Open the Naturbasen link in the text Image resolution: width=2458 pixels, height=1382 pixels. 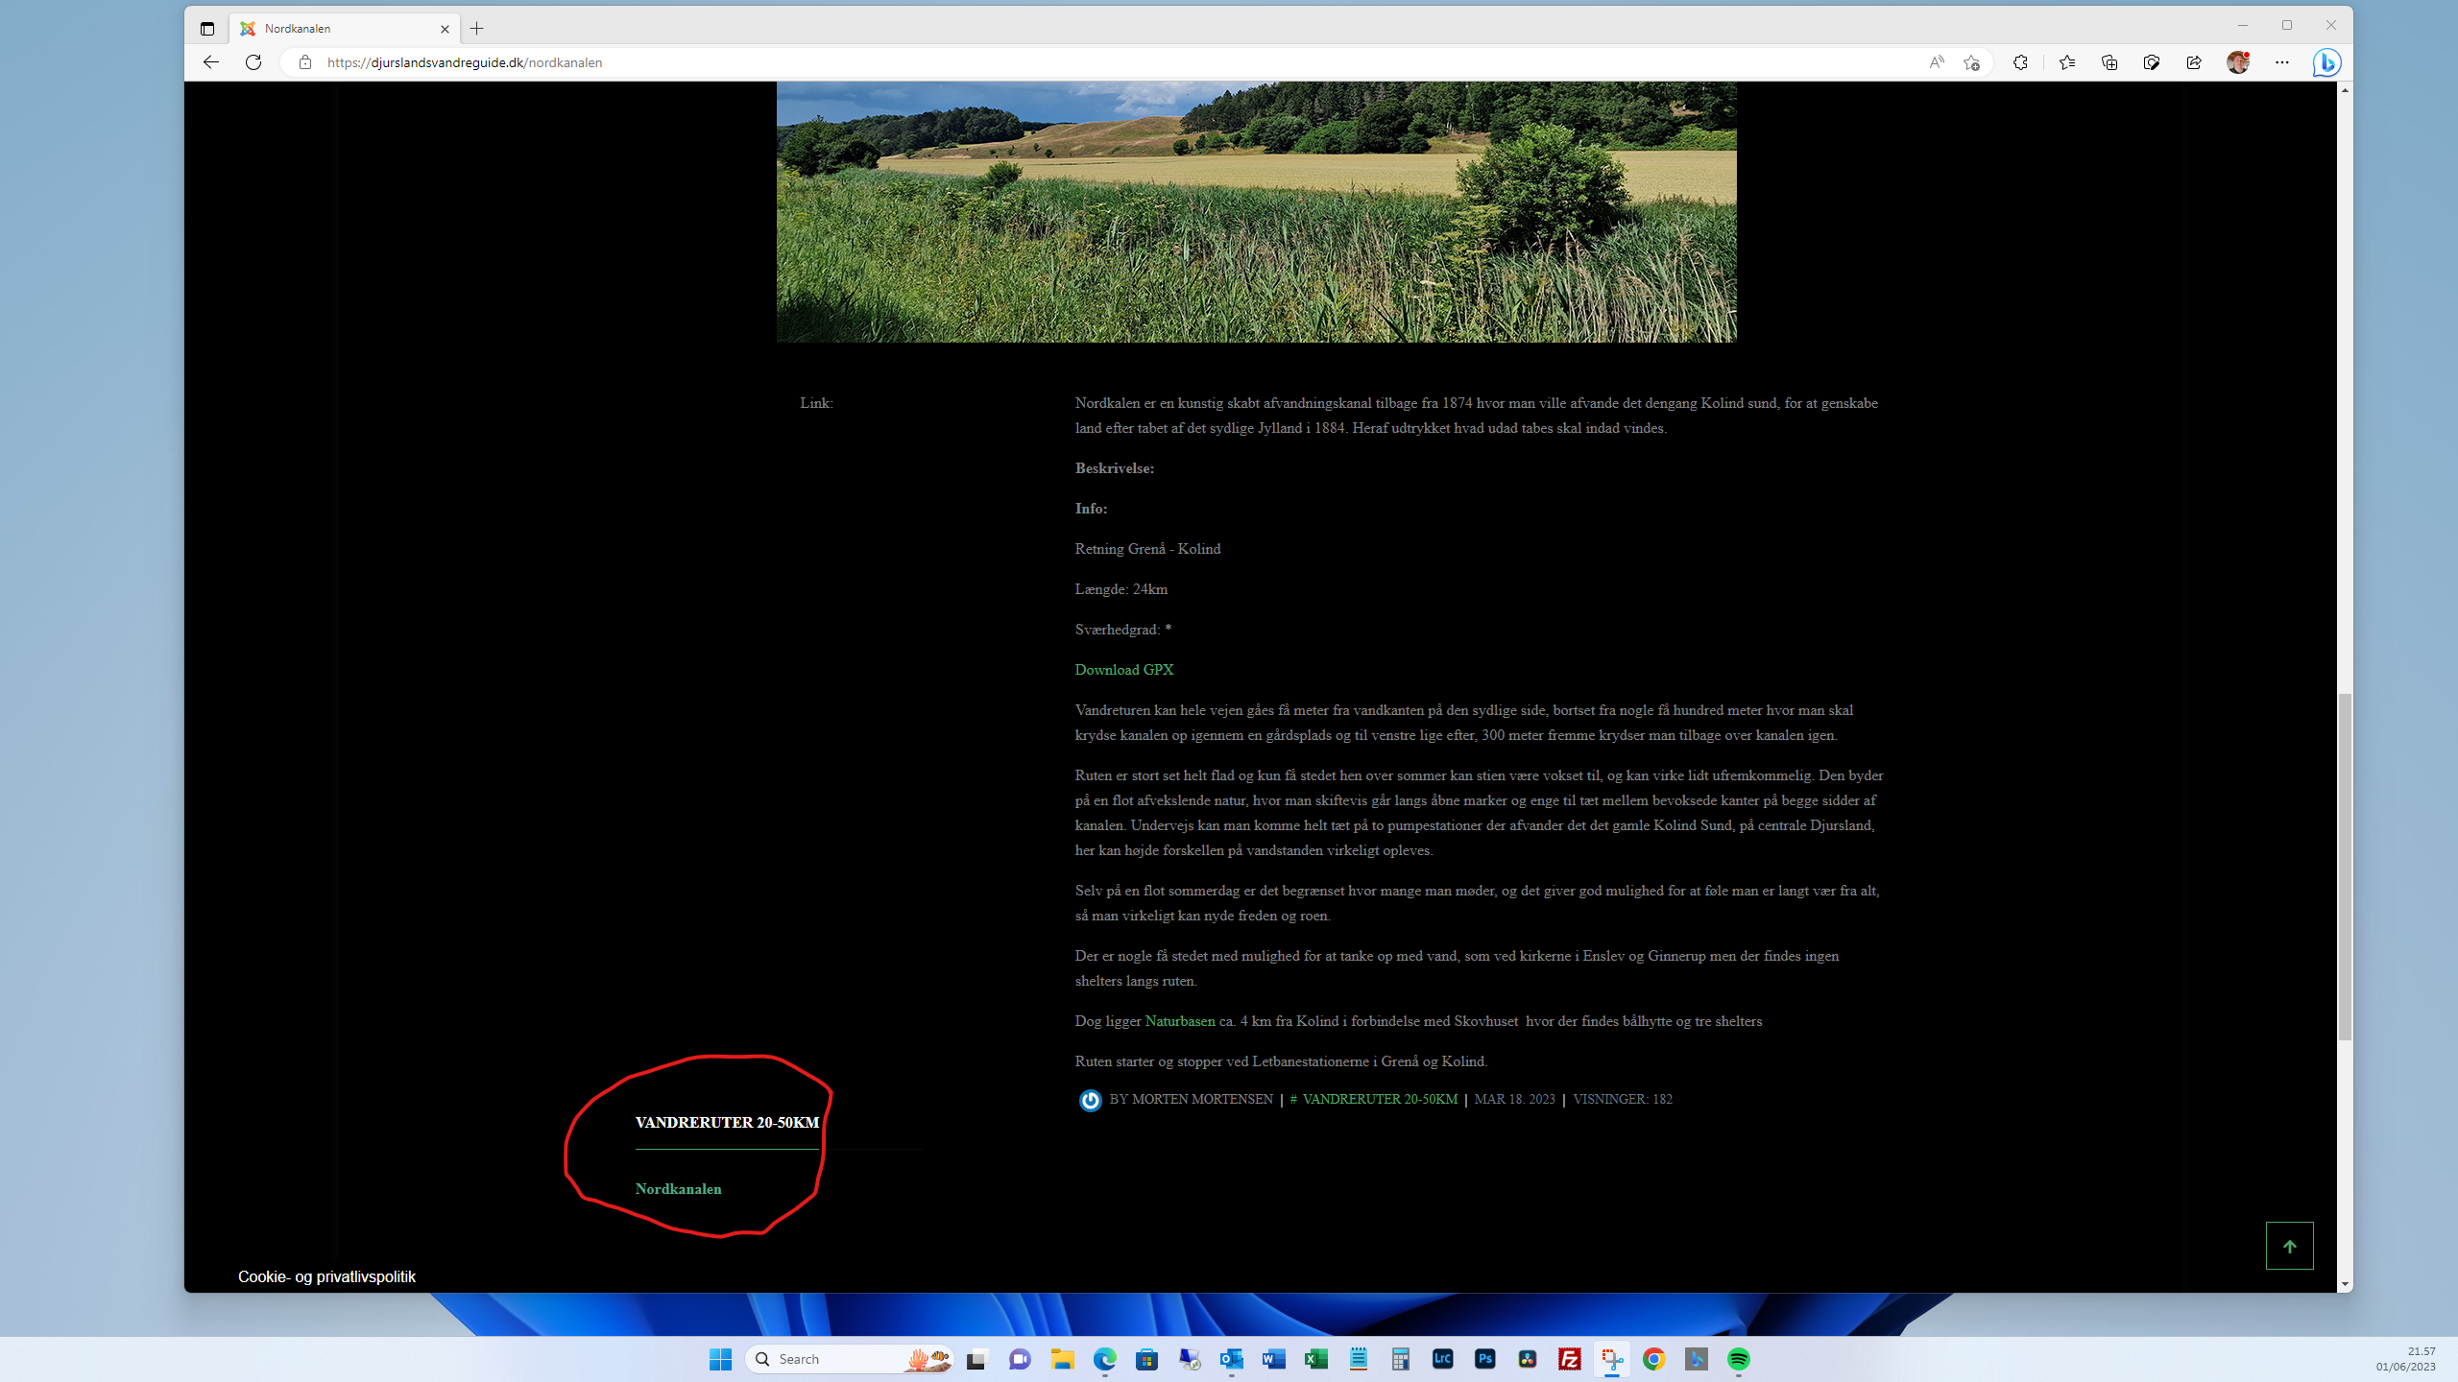click(x=1179, y=1021)
